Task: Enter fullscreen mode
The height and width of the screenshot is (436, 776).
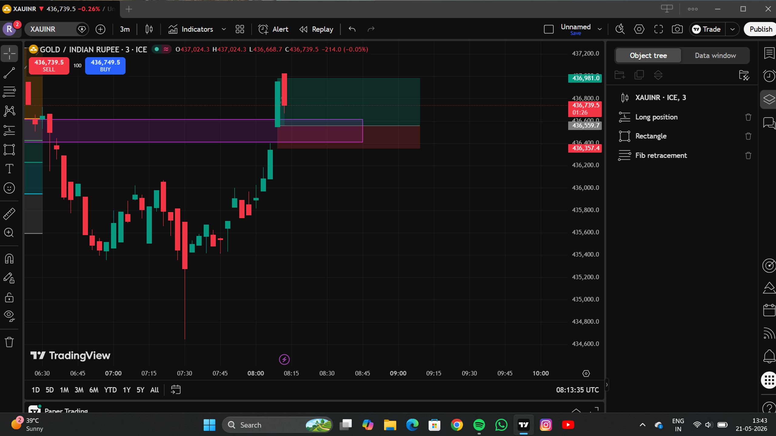Action: 658,29
